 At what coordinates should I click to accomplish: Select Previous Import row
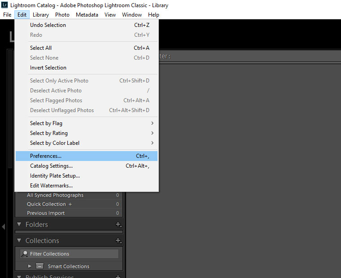coord(69,213)
